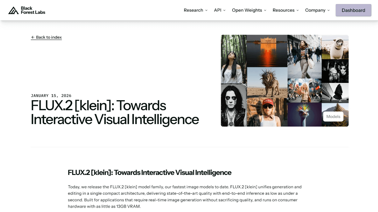
Task: Open the palace sunset reflection image
Action: click(x=267, y=50)
